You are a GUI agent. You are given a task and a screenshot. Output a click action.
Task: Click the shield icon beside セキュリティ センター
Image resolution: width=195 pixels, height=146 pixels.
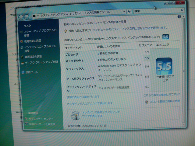tap(26, 118)
